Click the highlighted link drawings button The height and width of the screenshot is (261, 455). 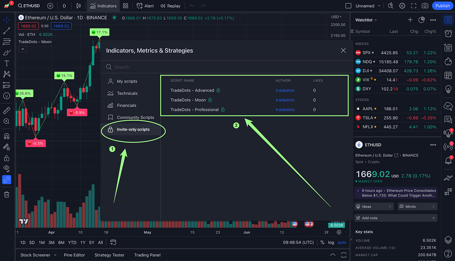point(6,179)
